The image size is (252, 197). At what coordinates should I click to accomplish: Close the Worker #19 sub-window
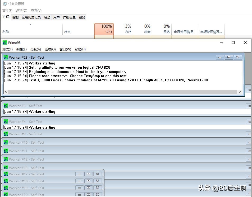[x=97, y=188]
